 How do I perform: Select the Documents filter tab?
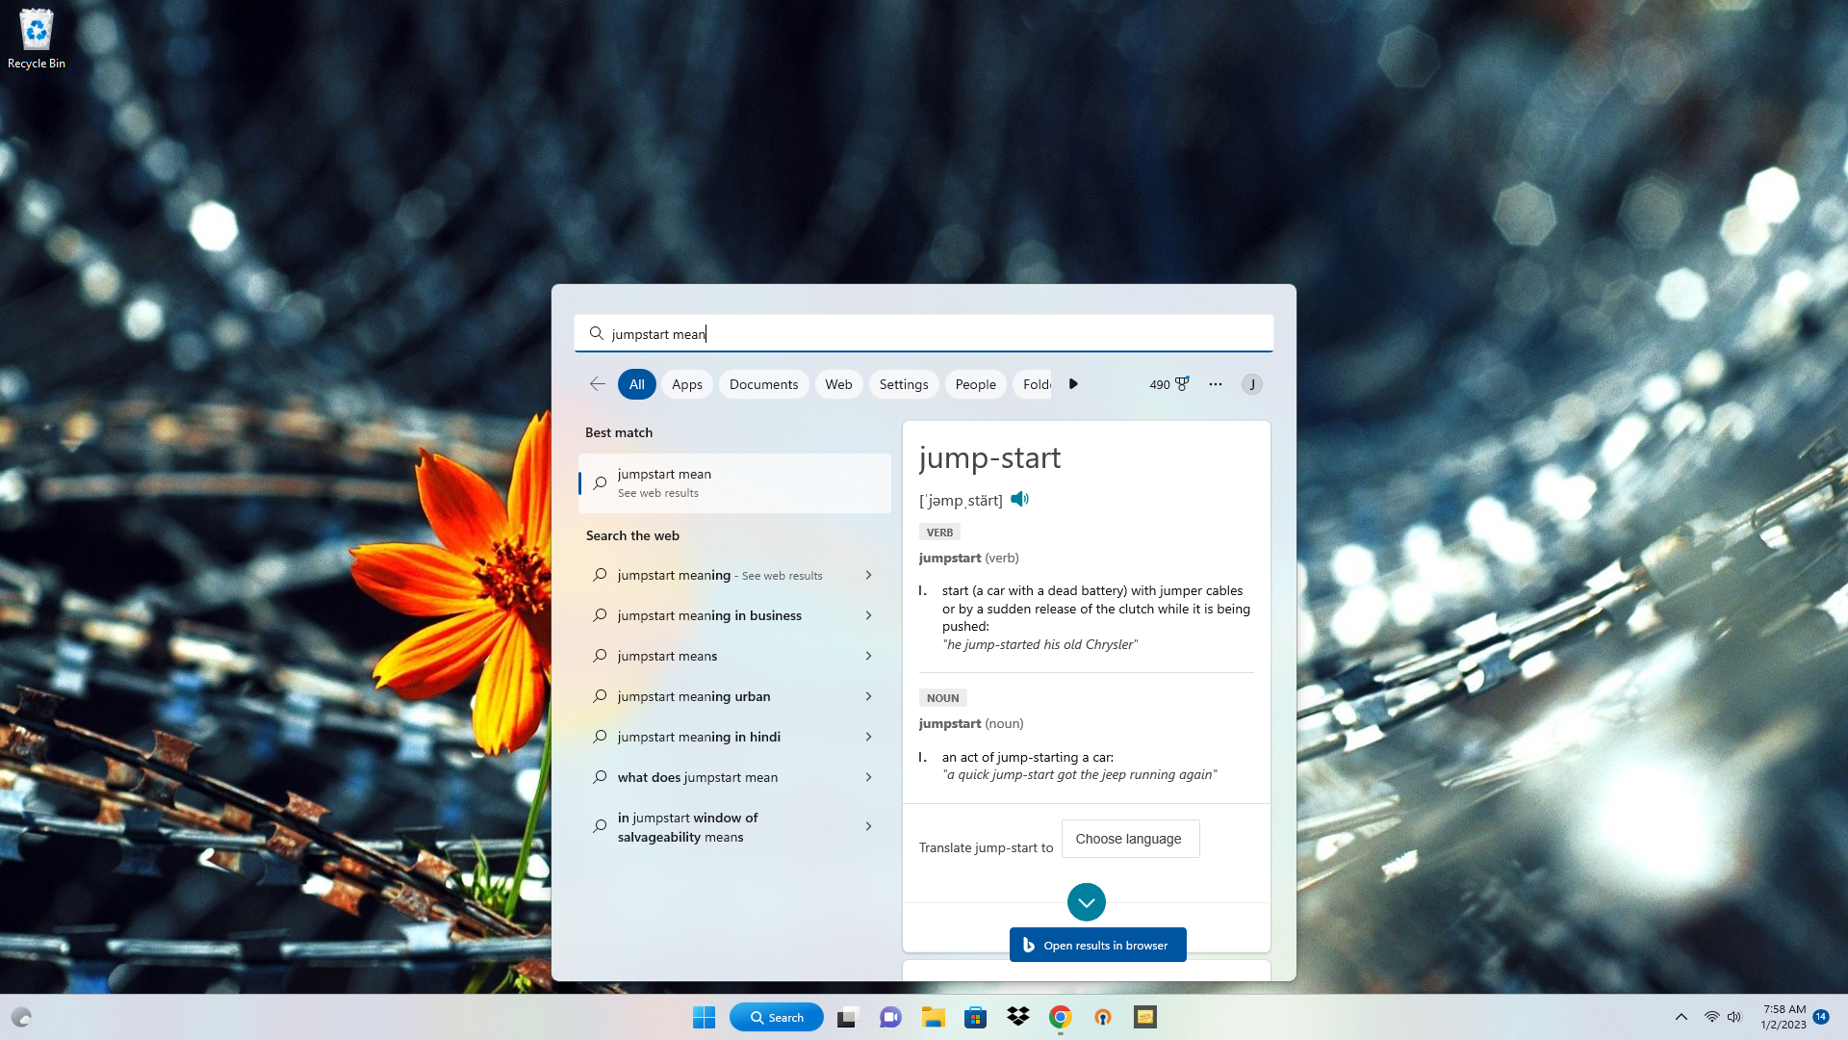point(763,384)
